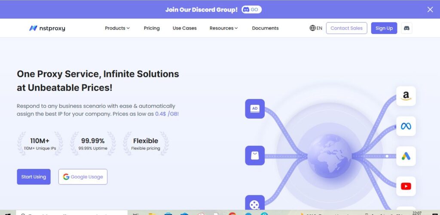This screenshot has width=440, height=215.
Task: Click the YouTube logo tile
Action: pyautogui.click(x=406, y=186)
